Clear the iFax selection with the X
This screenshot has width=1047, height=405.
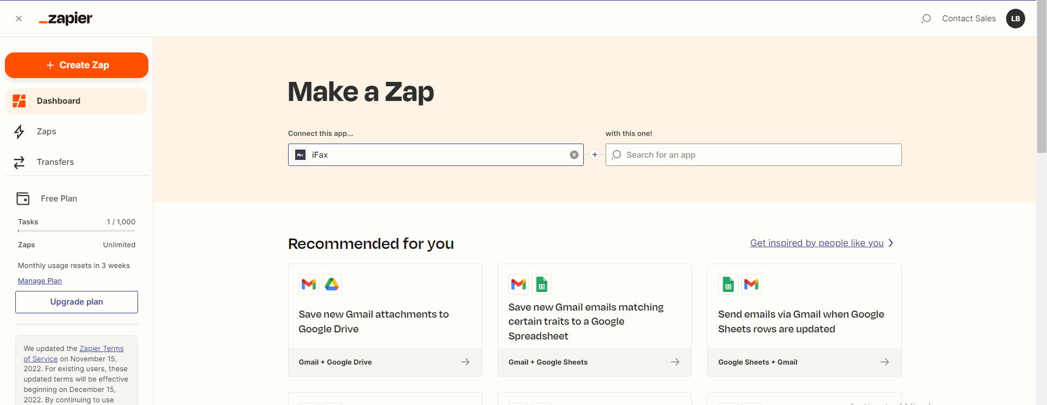pos(574,155)
